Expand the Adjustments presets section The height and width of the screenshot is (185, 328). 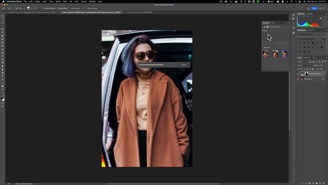[298, 34]
